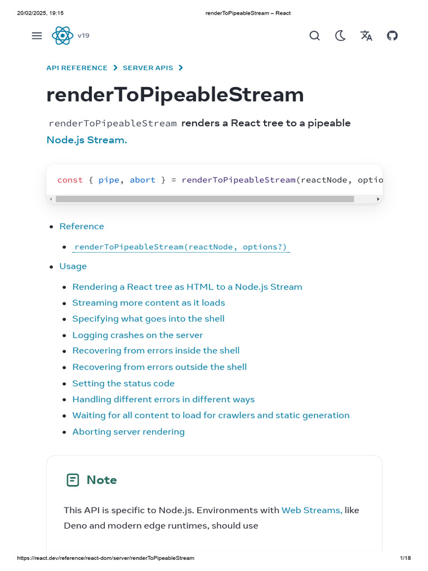
Task: Jump to Aborting server rendering
Action: [128, 432]
